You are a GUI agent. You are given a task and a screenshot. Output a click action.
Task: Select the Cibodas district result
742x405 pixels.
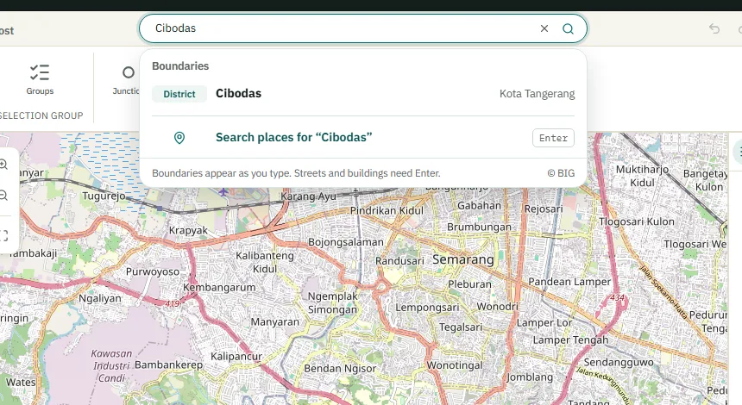tap(363, 94)
